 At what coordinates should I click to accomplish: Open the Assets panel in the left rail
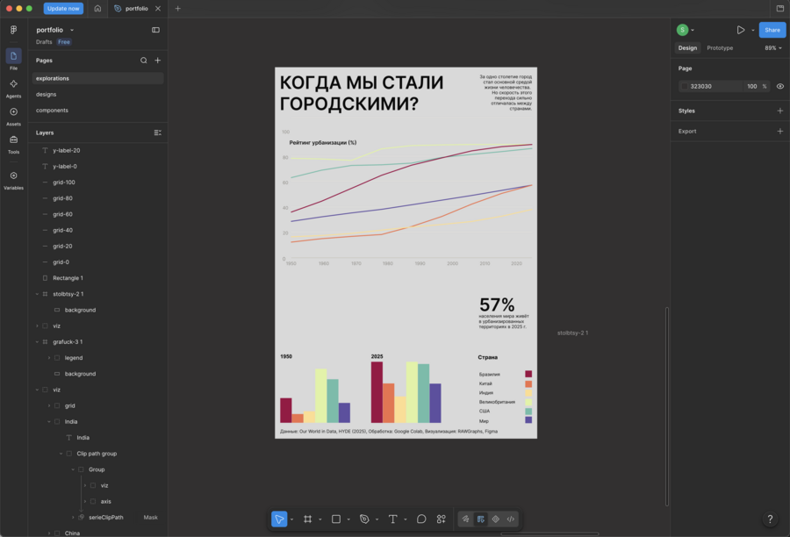click(13, 116)
